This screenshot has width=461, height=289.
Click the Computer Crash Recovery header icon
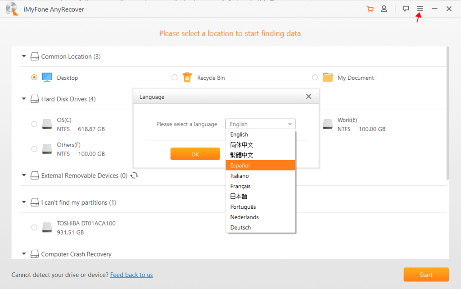[35, 254]
